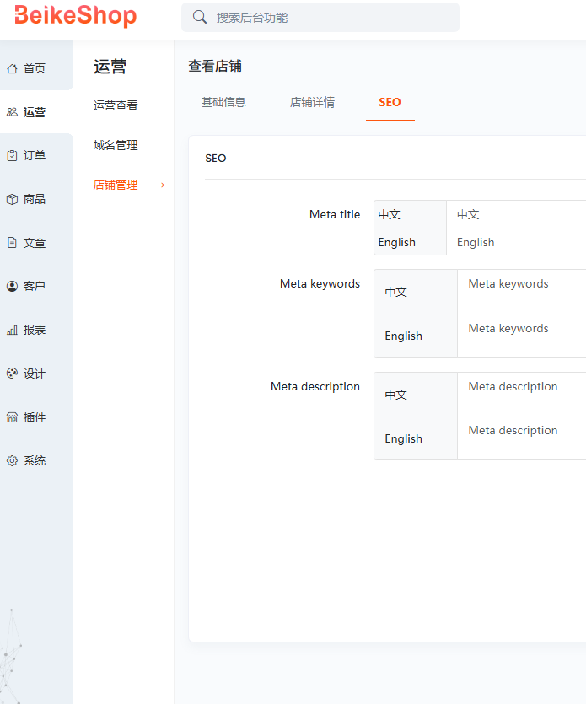Click the design palette icon
The height and width of the screenshot is (704, 586).
pyautogui.click(x=12, y=373)
